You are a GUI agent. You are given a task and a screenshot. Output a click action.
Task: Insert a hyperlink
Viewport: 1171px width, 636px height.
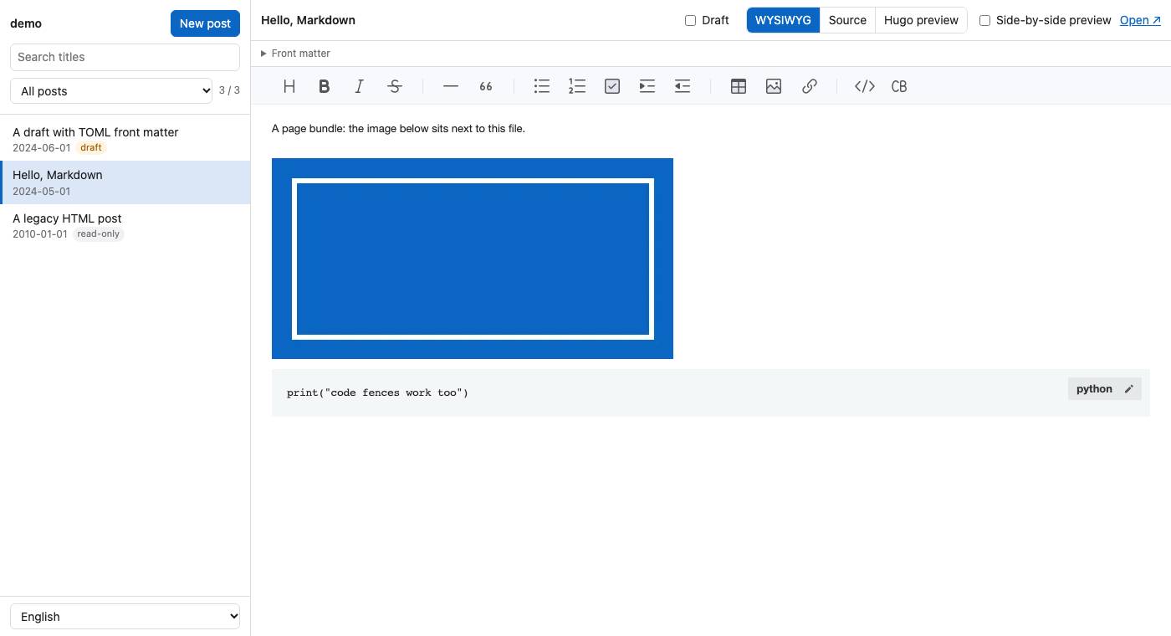[809, 86]
